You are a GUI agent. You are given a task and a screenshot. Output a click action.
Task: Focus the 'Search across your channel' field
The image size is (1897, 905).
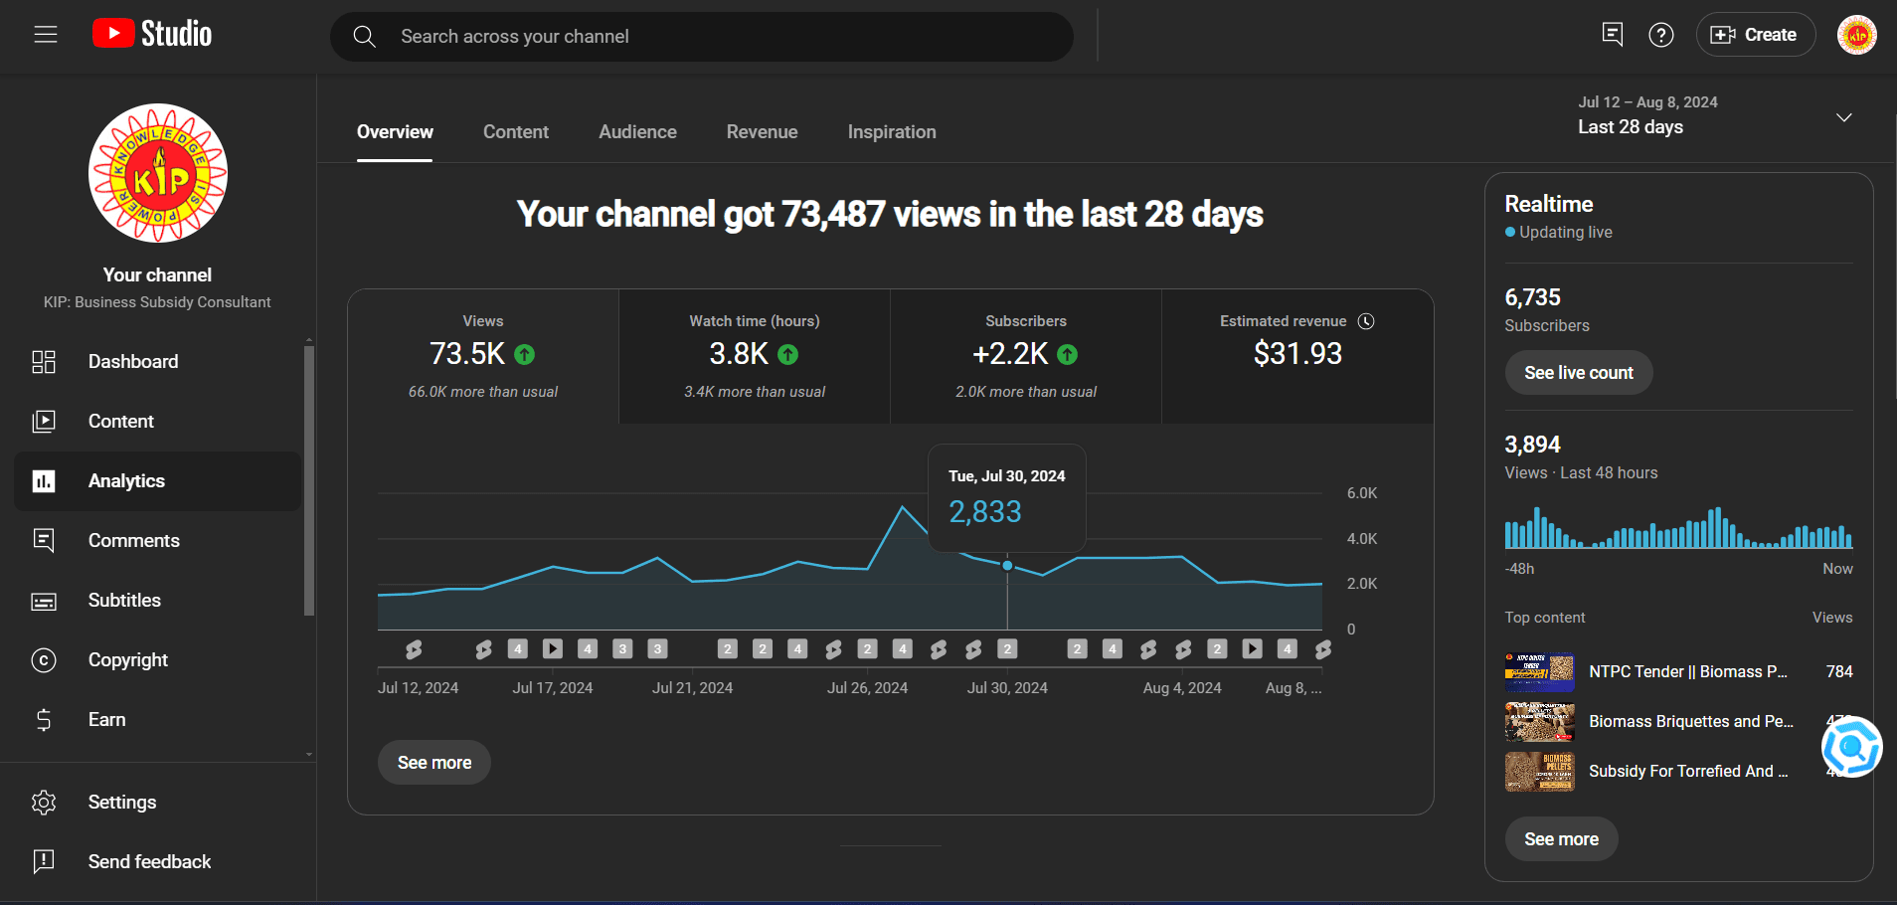coord(701,37)
